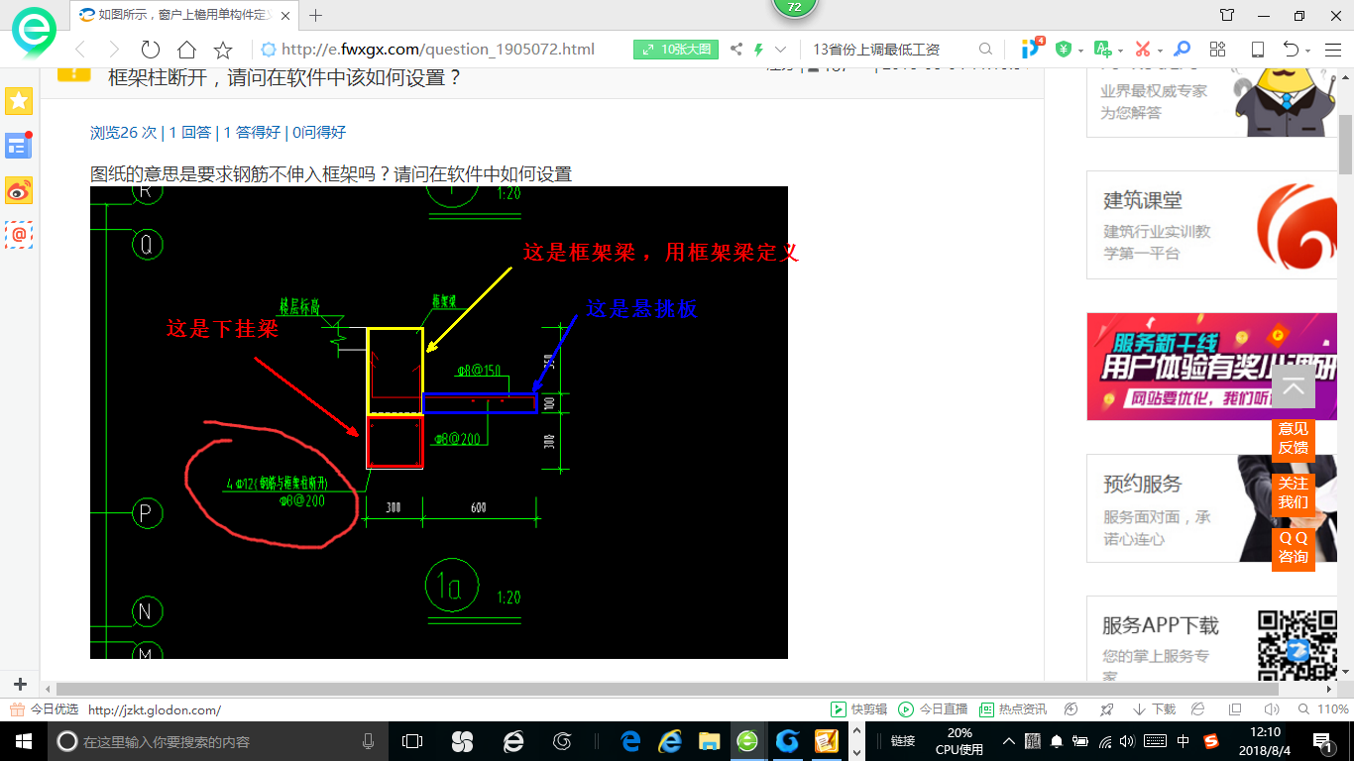Open the news feed sidebar icon
1354x761 pixels.
tap(19, 146)
